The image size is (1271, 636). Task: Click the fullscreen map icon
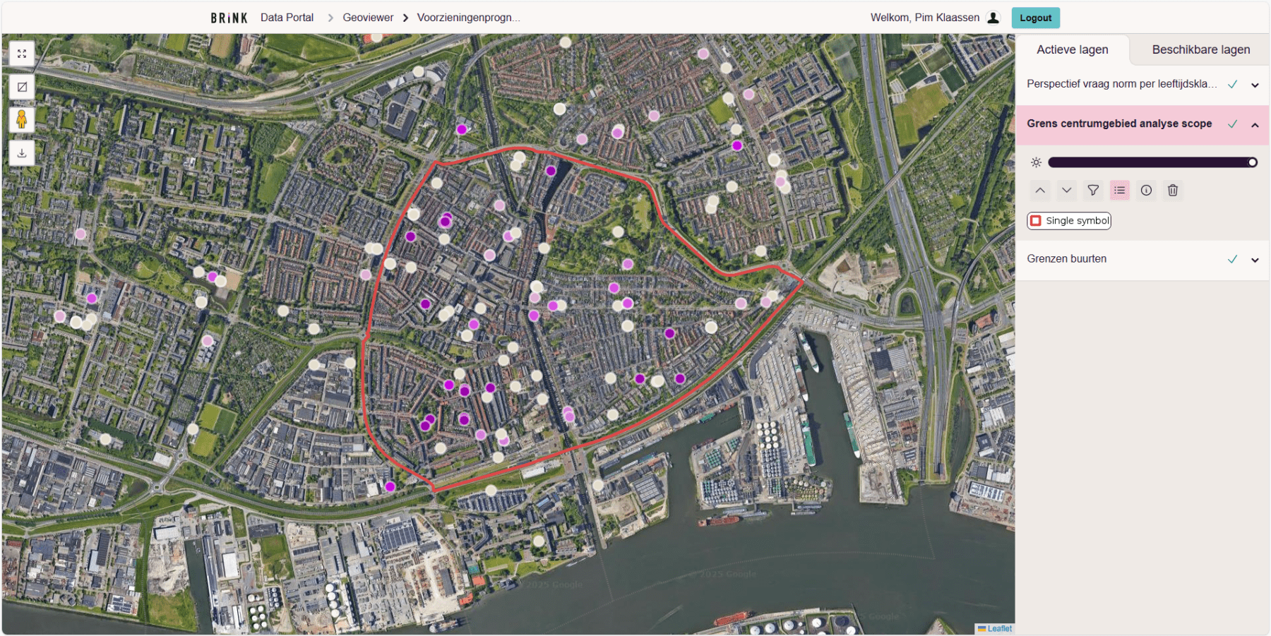[x=22, y=54]
